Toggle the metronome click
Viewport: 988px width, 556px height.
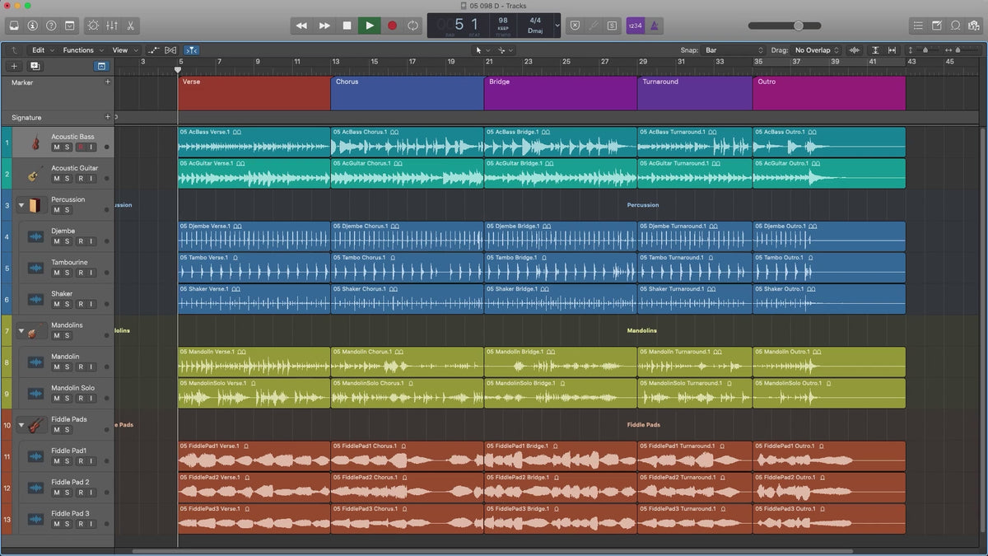(654, 26)
